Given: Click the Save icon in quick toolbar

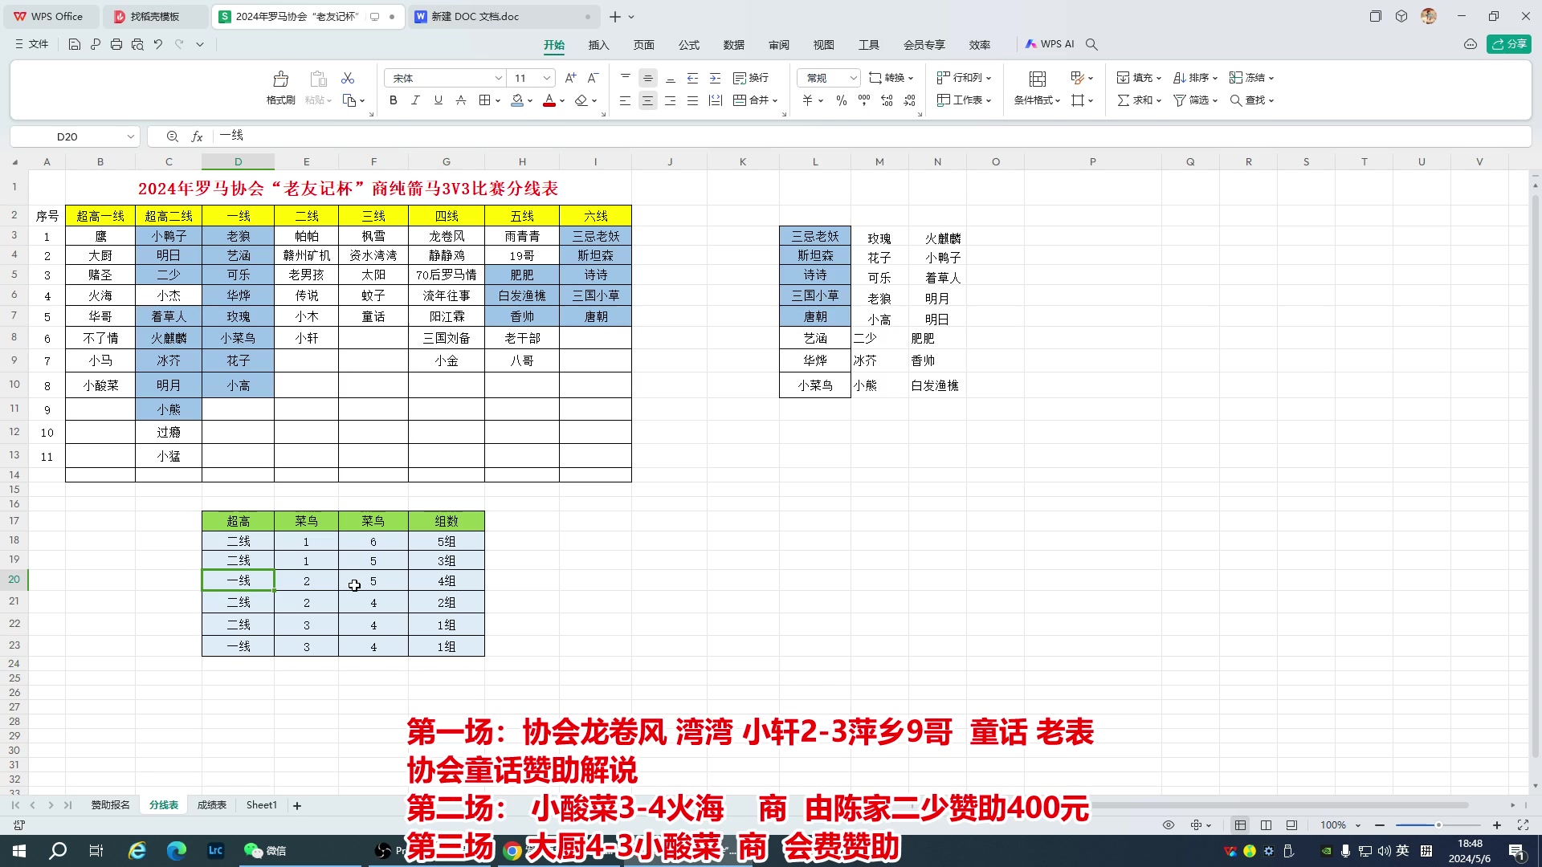Looking at the screenshot, I should (74, 44).
